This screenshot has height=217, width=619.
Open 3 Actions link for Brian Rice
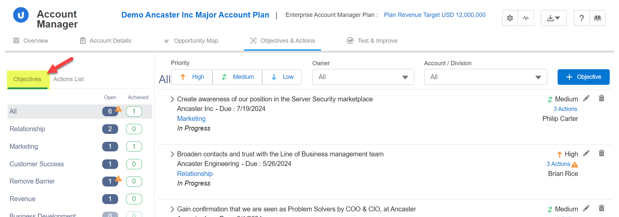(x=558, y=164)
